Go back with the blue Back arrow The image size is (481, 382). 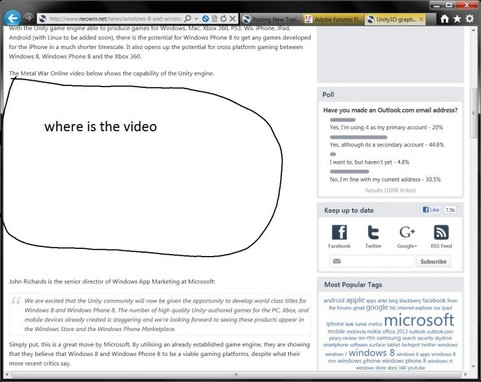tap(13, 18)
